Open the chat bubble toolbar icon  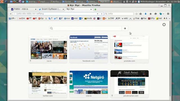coord(156,14)
